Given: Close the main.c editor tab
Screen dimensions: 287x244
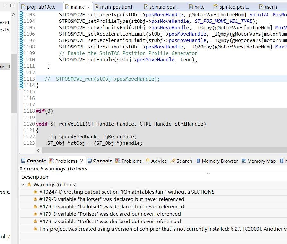Looking at the screenshot, I should click(89, 7).
